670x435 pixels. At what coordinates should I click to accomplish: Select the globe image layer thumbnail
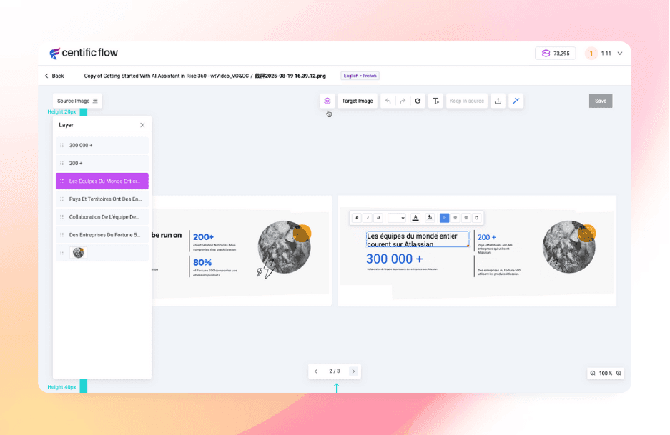(78, 253)
